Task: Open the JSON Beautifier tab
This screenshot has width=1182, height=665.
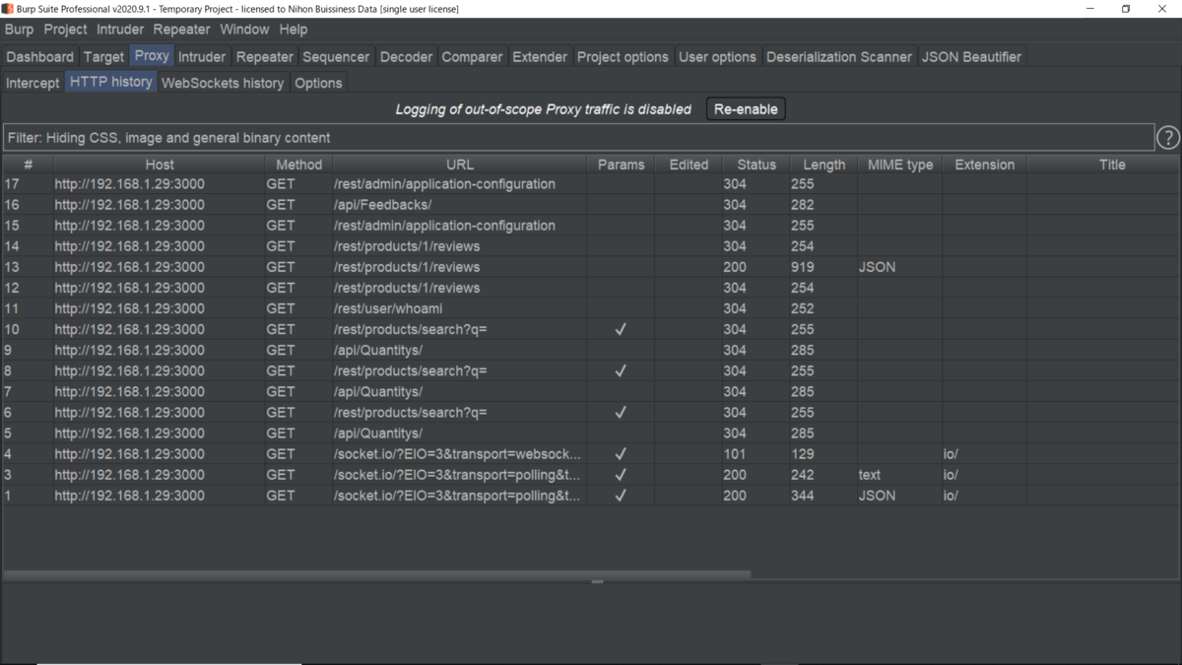Action: coord(972,56)
